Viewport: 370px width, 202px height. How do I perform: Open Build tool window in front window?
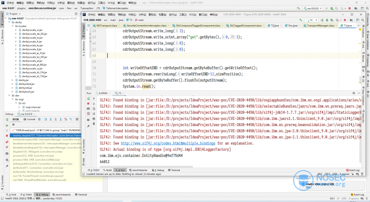pos(107,170)
